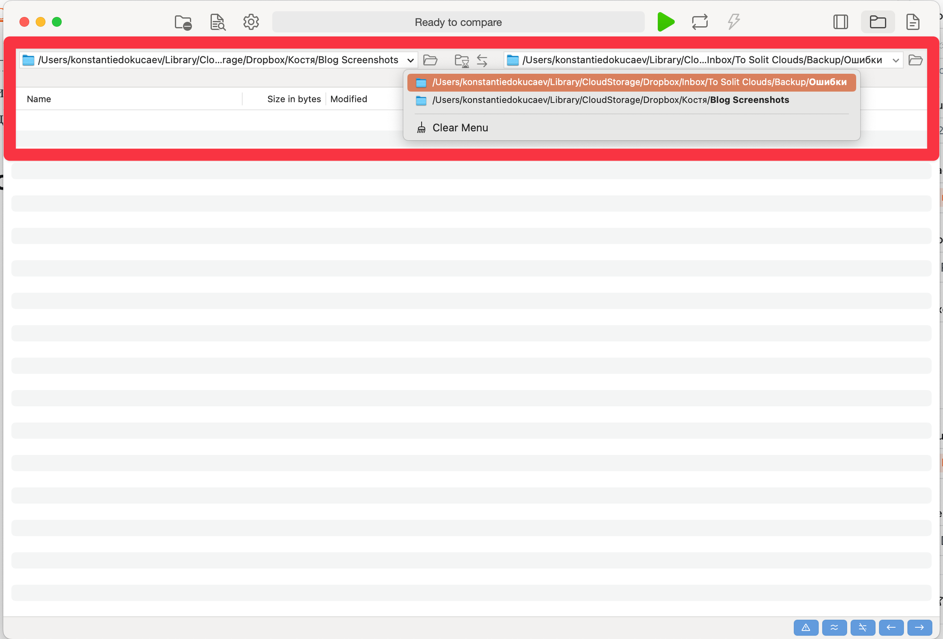Toggle the right-arrow filter button
This screenshot has width=943, height=639.
919,627
